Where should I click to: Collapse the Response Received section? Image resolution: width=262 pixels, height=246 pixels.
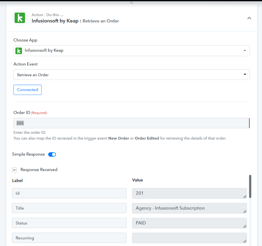click(15, 170)
